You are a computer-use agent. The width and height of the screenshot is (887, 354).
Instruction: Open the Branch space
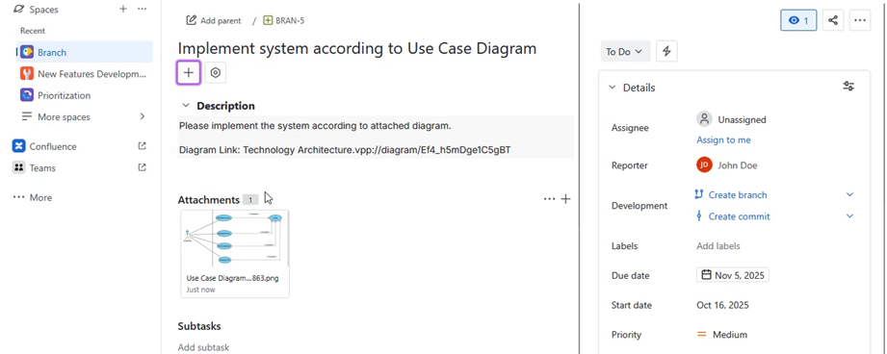click(85, 53)
